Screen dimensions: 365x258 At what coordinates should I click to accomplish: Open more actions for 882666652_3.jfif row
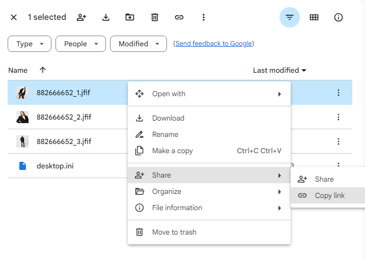pyautogui.click(x=338, y=141)
